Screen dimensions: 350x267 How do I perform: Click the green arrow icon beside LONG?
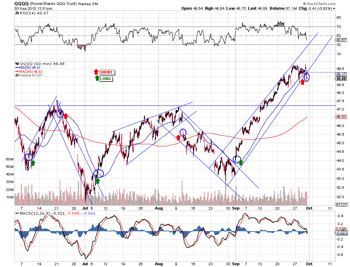pyautogui.click(x=97, y=78)
